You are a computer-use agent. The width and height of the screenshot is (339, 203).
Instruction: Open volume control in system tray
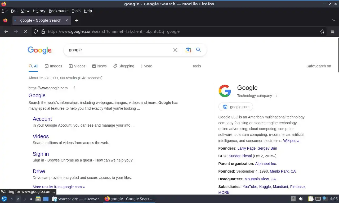[301, 199]
